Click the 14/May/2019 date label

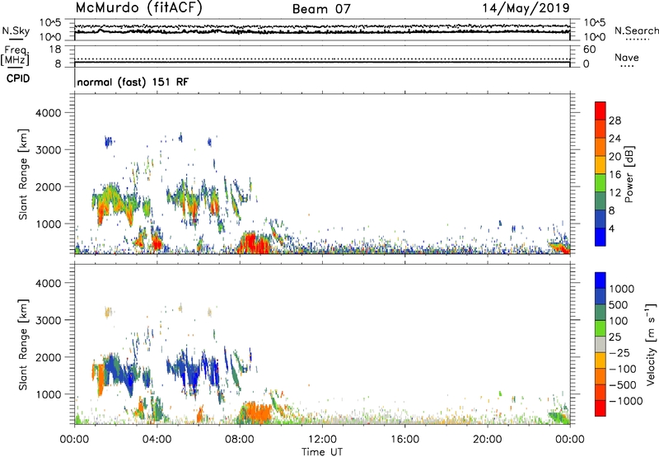(526, 7)
